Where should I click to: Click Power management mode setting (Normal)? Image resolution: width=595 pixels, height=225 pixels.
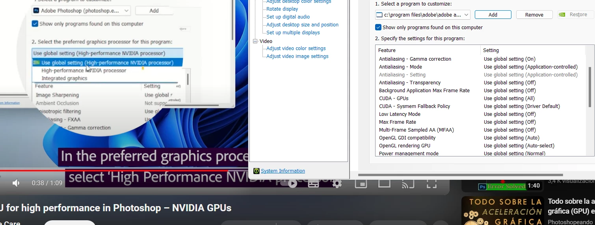pos(514,153)
